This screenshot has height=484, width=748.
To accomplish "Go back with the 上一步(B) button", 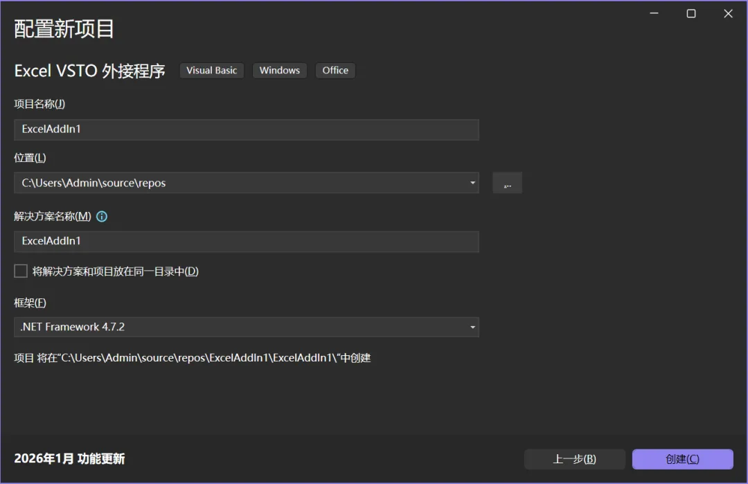I will [x=574, y=459].
